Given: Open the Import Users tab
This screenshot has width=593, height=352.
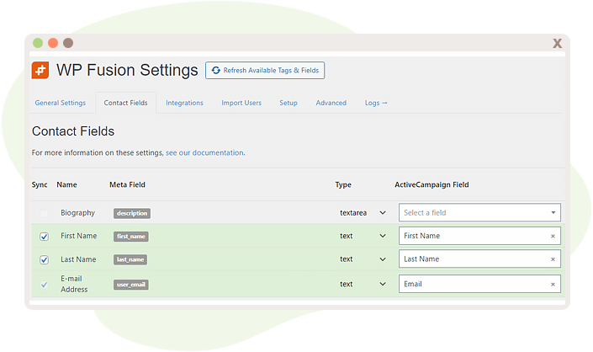Looking at the screenshot, I should [241, 103].
